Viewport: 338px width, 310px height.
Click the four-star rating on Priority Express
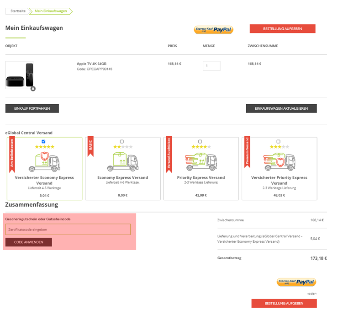(201, 147)
